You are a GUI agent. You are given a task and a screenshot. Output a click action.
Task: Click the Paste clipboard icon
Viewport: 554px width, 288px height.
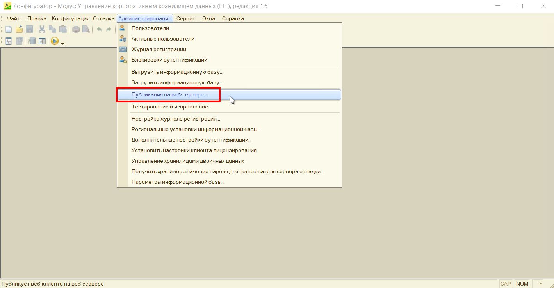[x=63, y=29]
